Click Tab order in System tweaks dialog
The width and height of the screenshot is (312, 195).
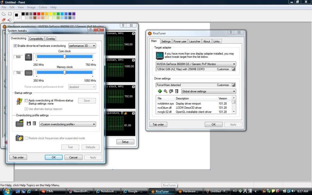[18, 158]
